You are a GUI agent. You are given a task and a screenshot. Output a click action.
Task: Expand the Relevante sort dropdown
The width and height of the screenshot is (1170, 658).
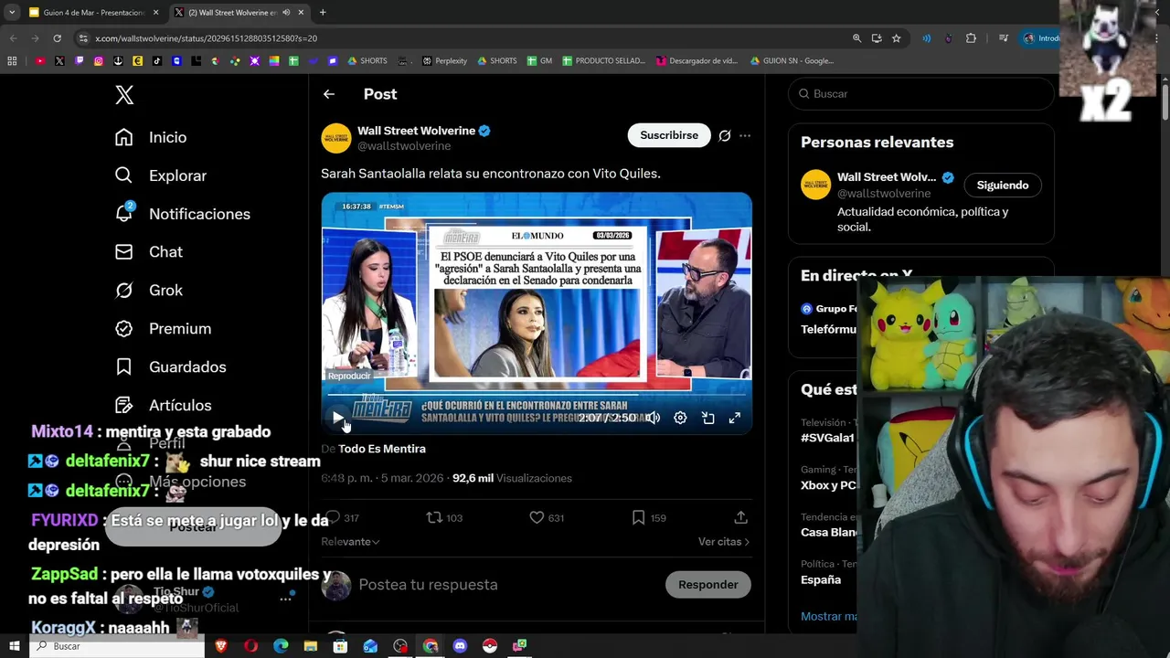[350, 541]
